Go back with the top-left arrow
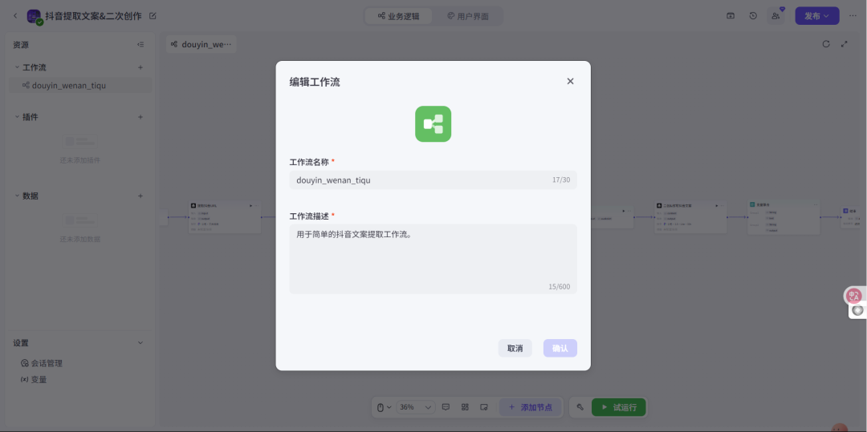Screen dimensions: 867x432 15,16
